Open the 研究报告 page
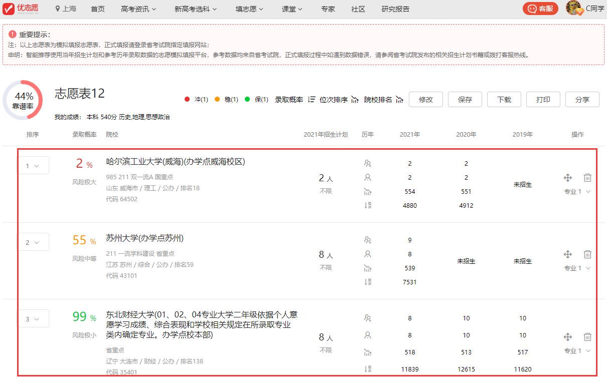Image resolution: width=607 pixels, height=385 pixels. pos(395,9)
